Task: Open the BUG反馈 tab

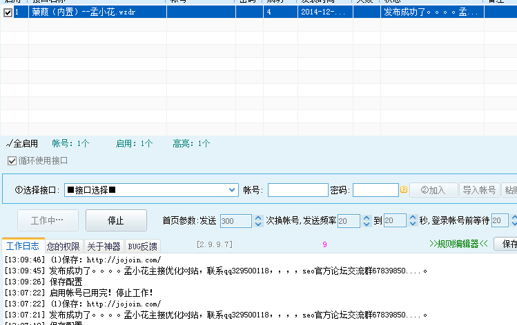Action: [142, 247]
